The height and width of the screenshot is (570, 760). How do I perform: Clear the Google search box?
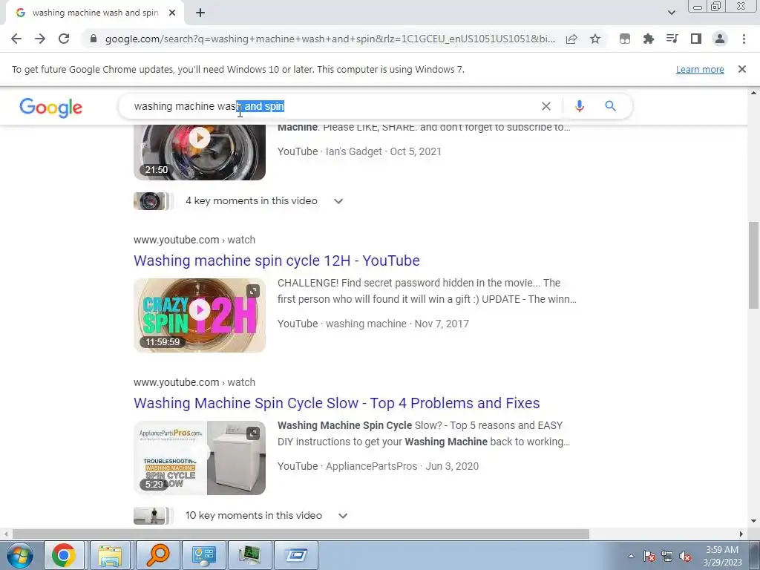click(x=546, y=106)
